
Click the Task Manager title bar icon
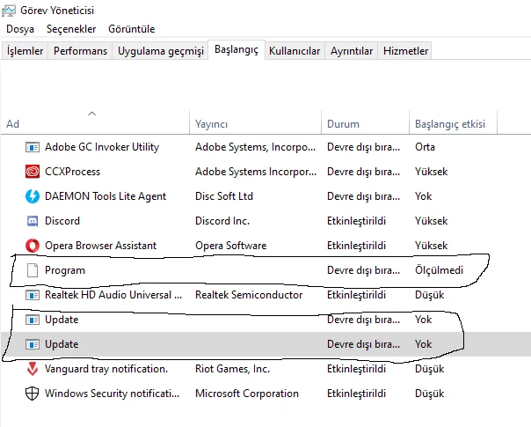(x=9, y=11)
